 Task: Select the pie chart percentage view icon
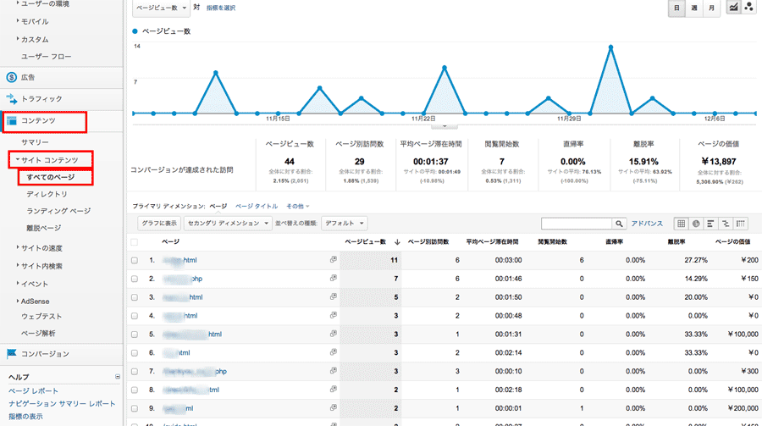point(696,224)
